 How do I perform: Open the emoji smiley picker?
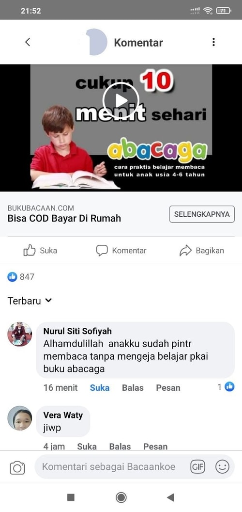coord(222,467)
